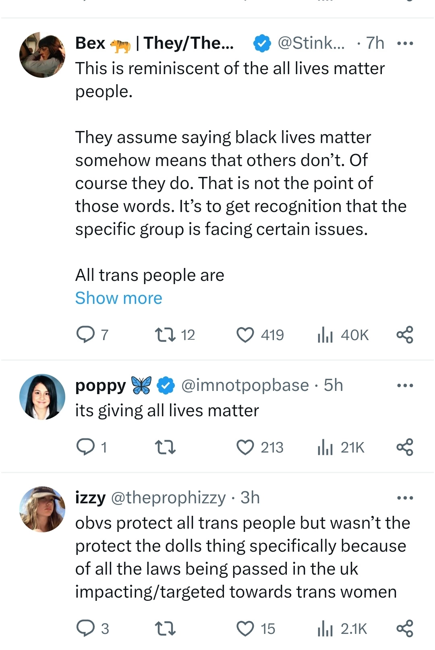
Task: Open poppy's profile avatar
Action: pos(42,397)
